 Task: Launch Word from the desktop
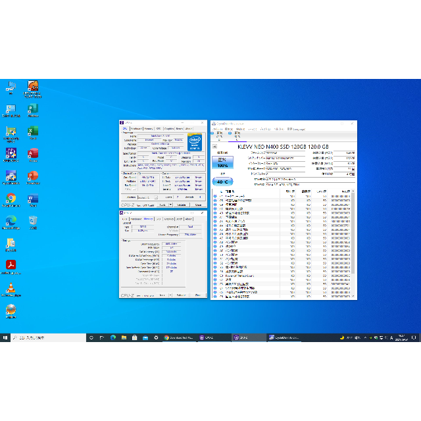[33, 200]
